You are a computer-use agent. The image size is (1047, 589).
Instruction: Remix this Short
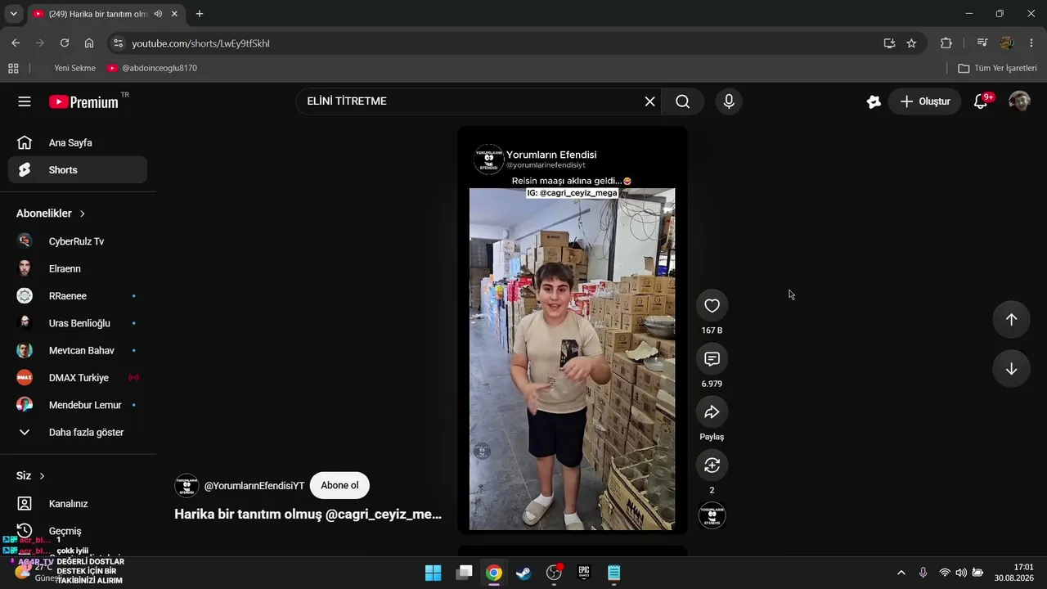[712, 465]
